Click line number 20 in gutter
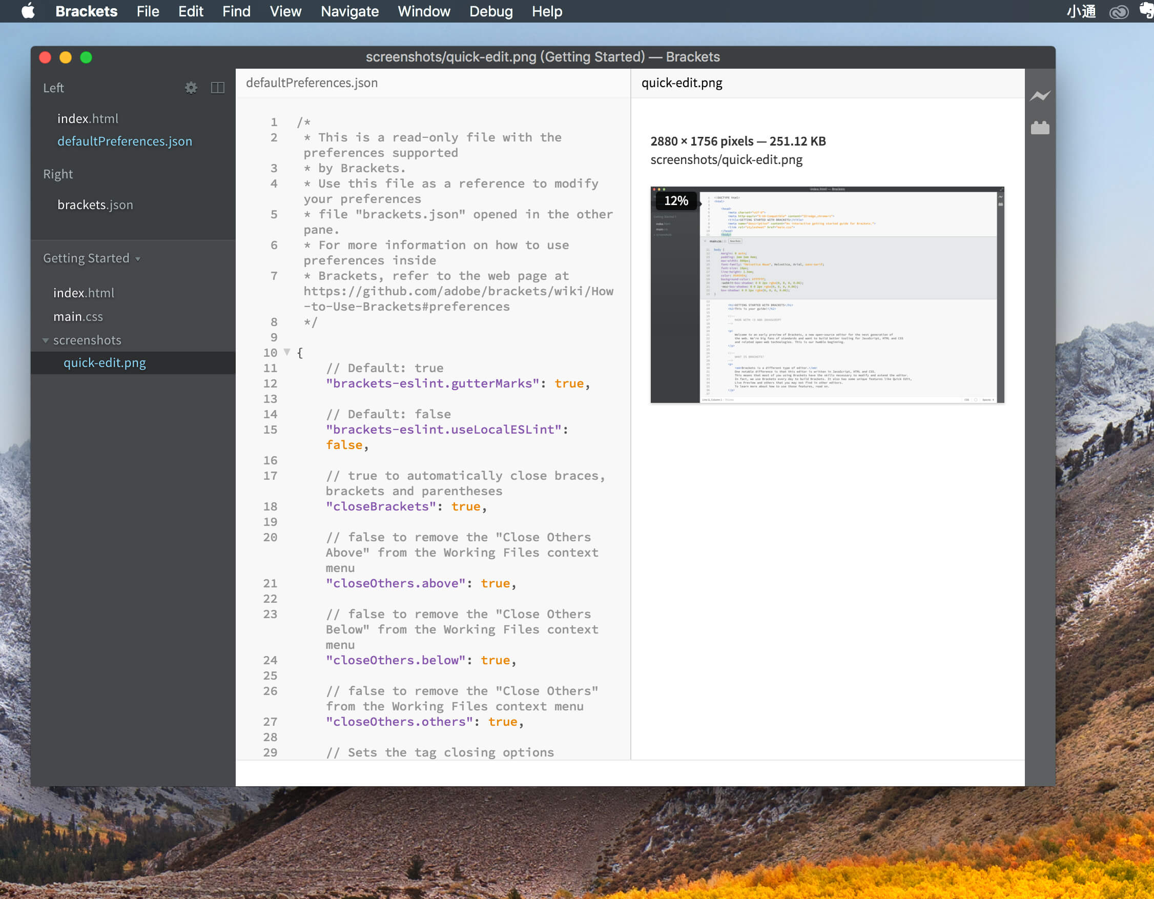The height and width of the screenshot is (899, 1154). tap(270, 537)
